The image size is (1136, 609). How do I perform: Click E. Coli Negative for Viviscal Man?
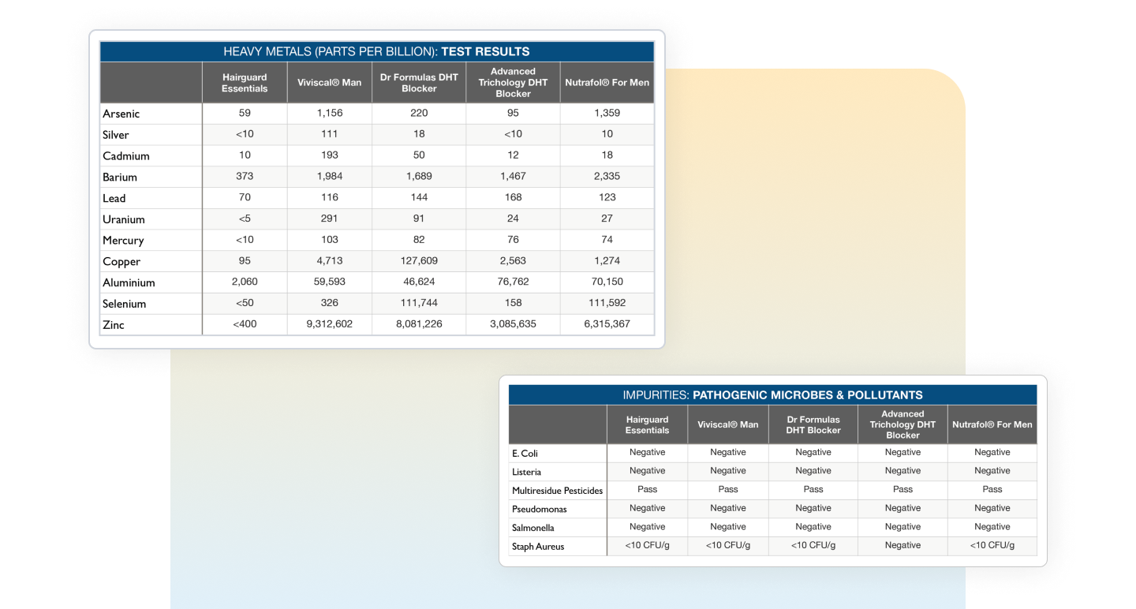(727, 452)
